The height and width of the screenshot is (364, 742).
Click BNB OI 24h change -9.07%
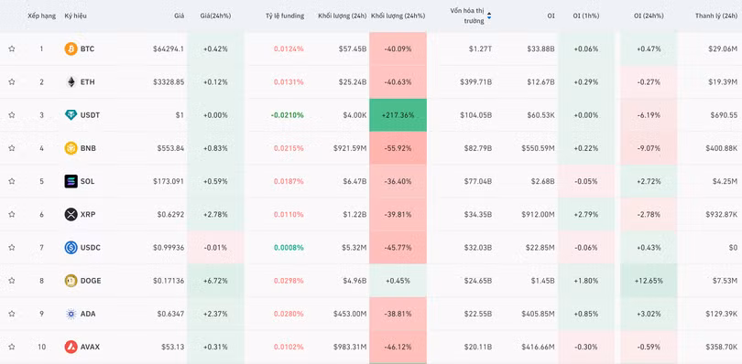click(649, 148)
